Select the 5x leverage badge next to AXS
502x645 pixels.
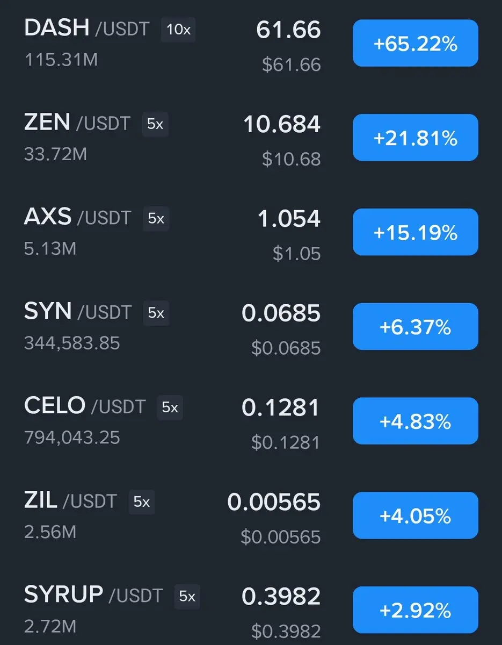(156, 219)
